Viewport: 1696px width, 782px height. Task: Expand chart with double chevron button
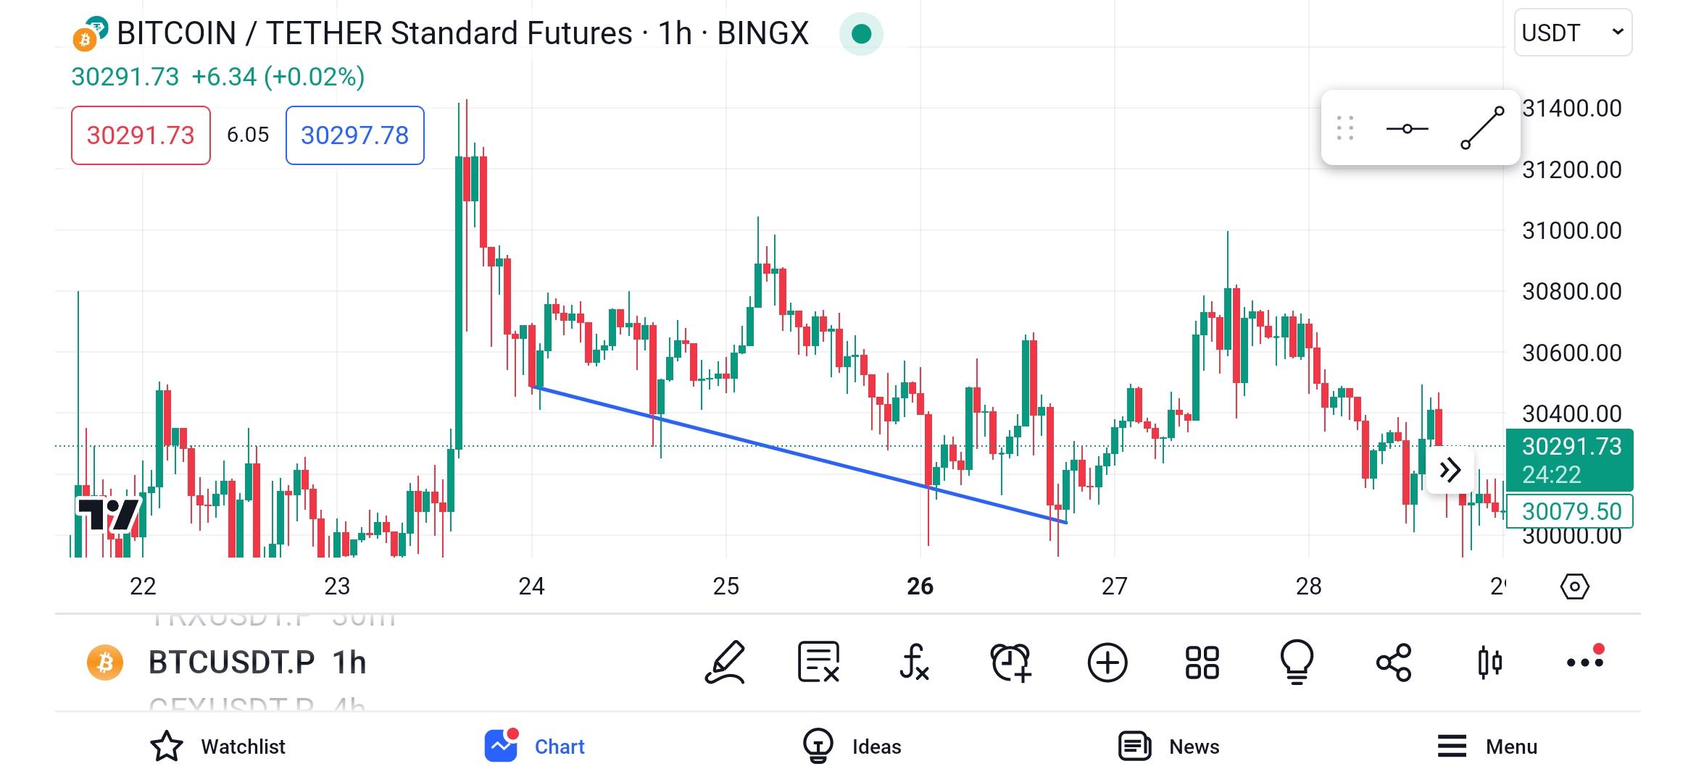1450,471
